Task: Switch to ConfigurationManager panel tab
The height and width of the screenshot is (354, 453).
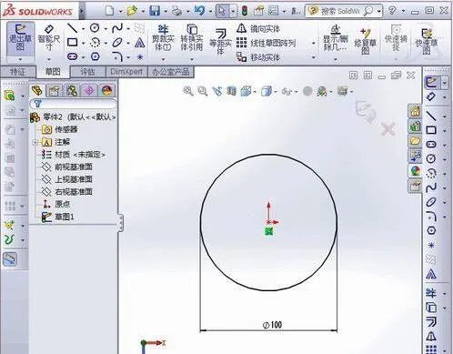Action: click(72, 91)
